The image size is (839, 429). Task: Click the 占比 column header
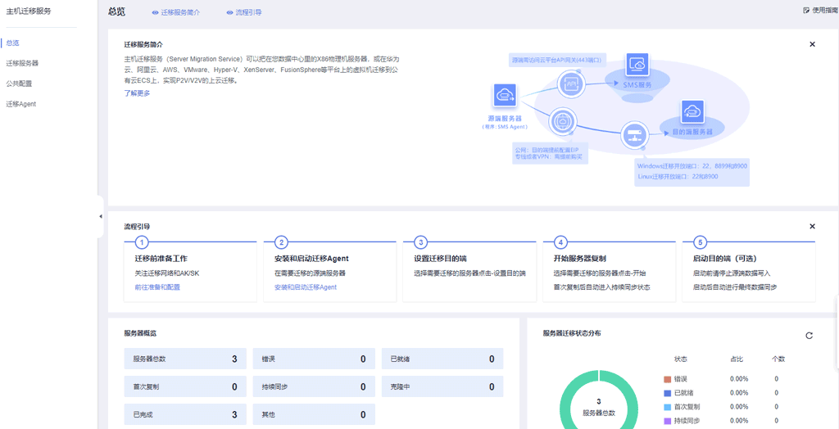(x=737, y=359)
